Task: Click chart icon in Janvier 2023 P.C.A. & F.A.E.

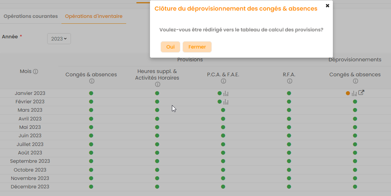Action: [x=226, y=93]
